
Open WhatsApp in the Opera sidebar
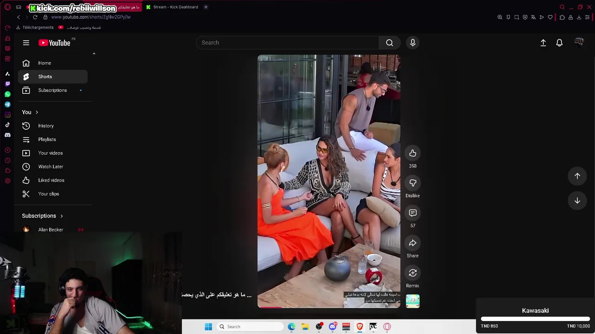[7, 94]
